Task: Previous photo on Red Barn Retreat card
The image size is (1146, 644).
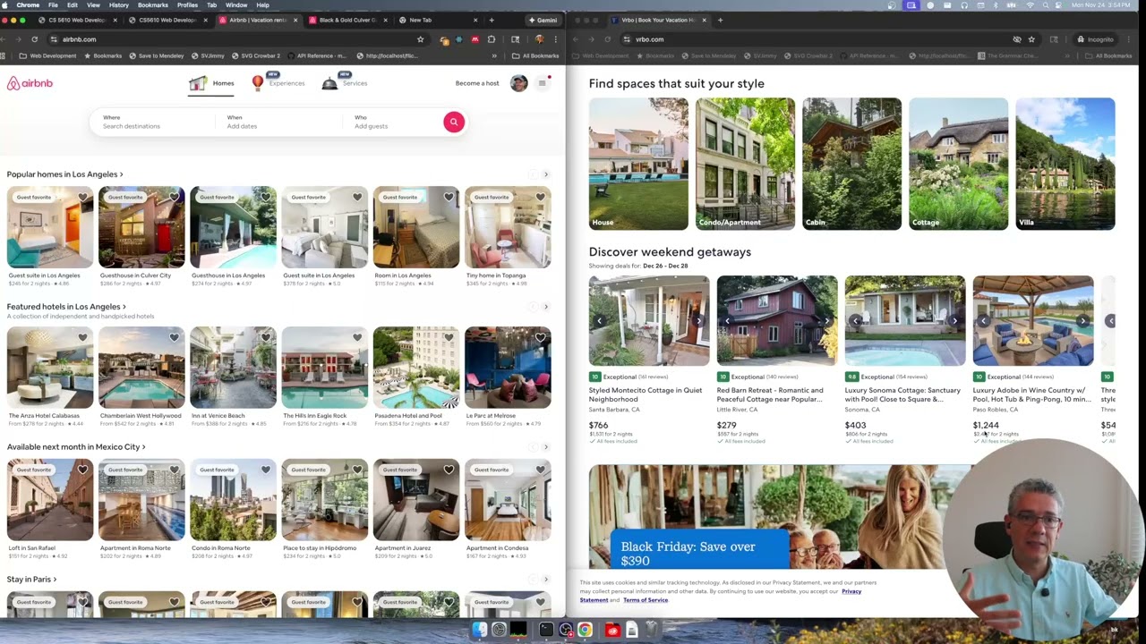Action: coord(727,321)
